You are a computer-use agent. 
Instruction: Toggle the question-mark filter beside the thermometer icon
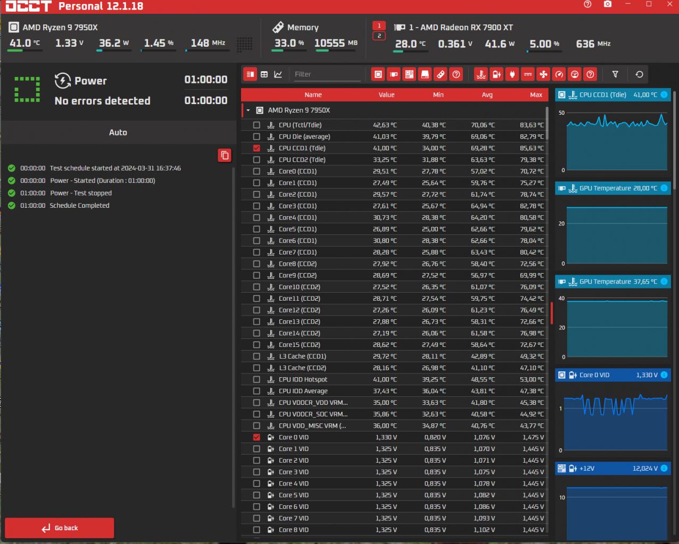pyautogui.click(x=456, y=74)
